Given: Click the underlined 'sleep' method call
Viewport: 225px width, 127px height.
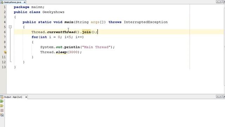Looking at the screenshot, I should (61, 52).
